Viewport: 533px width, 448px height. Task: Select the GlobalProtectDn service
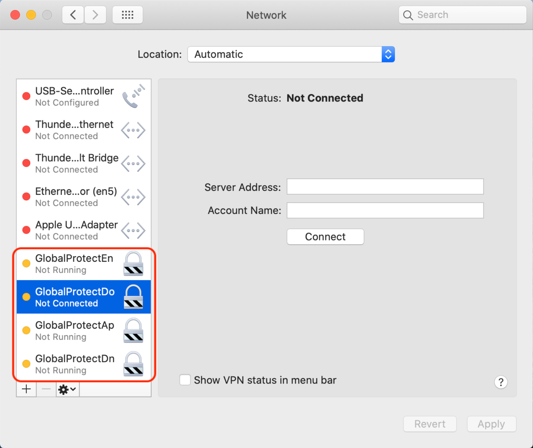[84, 364]
